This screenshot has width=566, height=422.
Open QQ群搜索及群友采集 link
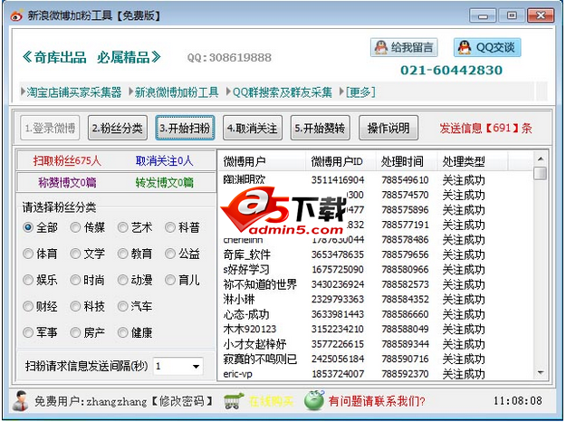coord(283,92)
